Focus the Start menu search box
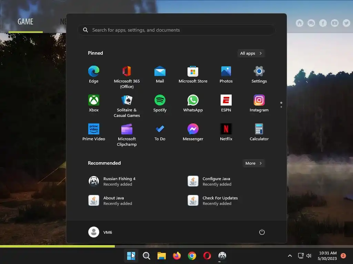Screen dimensions: 353x264 [x=176, y=30]
